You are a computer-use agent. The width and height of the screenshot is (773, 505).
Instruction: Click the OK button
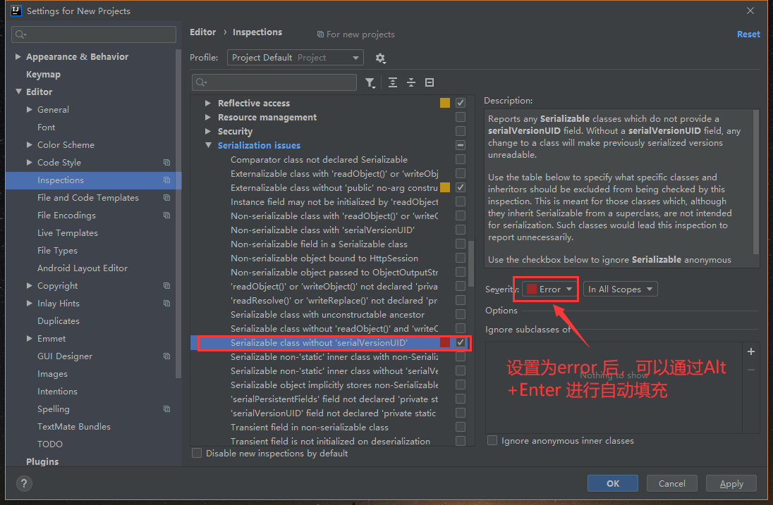click(613, 483)
